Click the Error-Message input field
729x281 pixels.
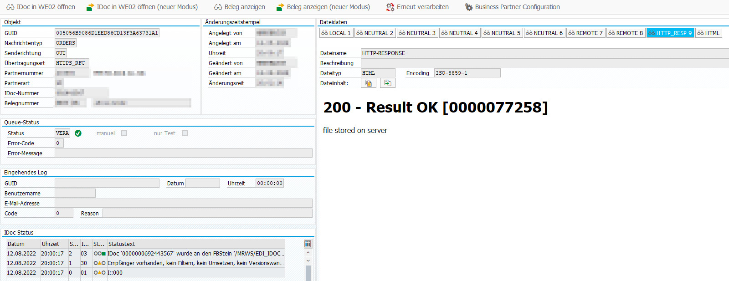pyautogui.click(x=183, y=153)
